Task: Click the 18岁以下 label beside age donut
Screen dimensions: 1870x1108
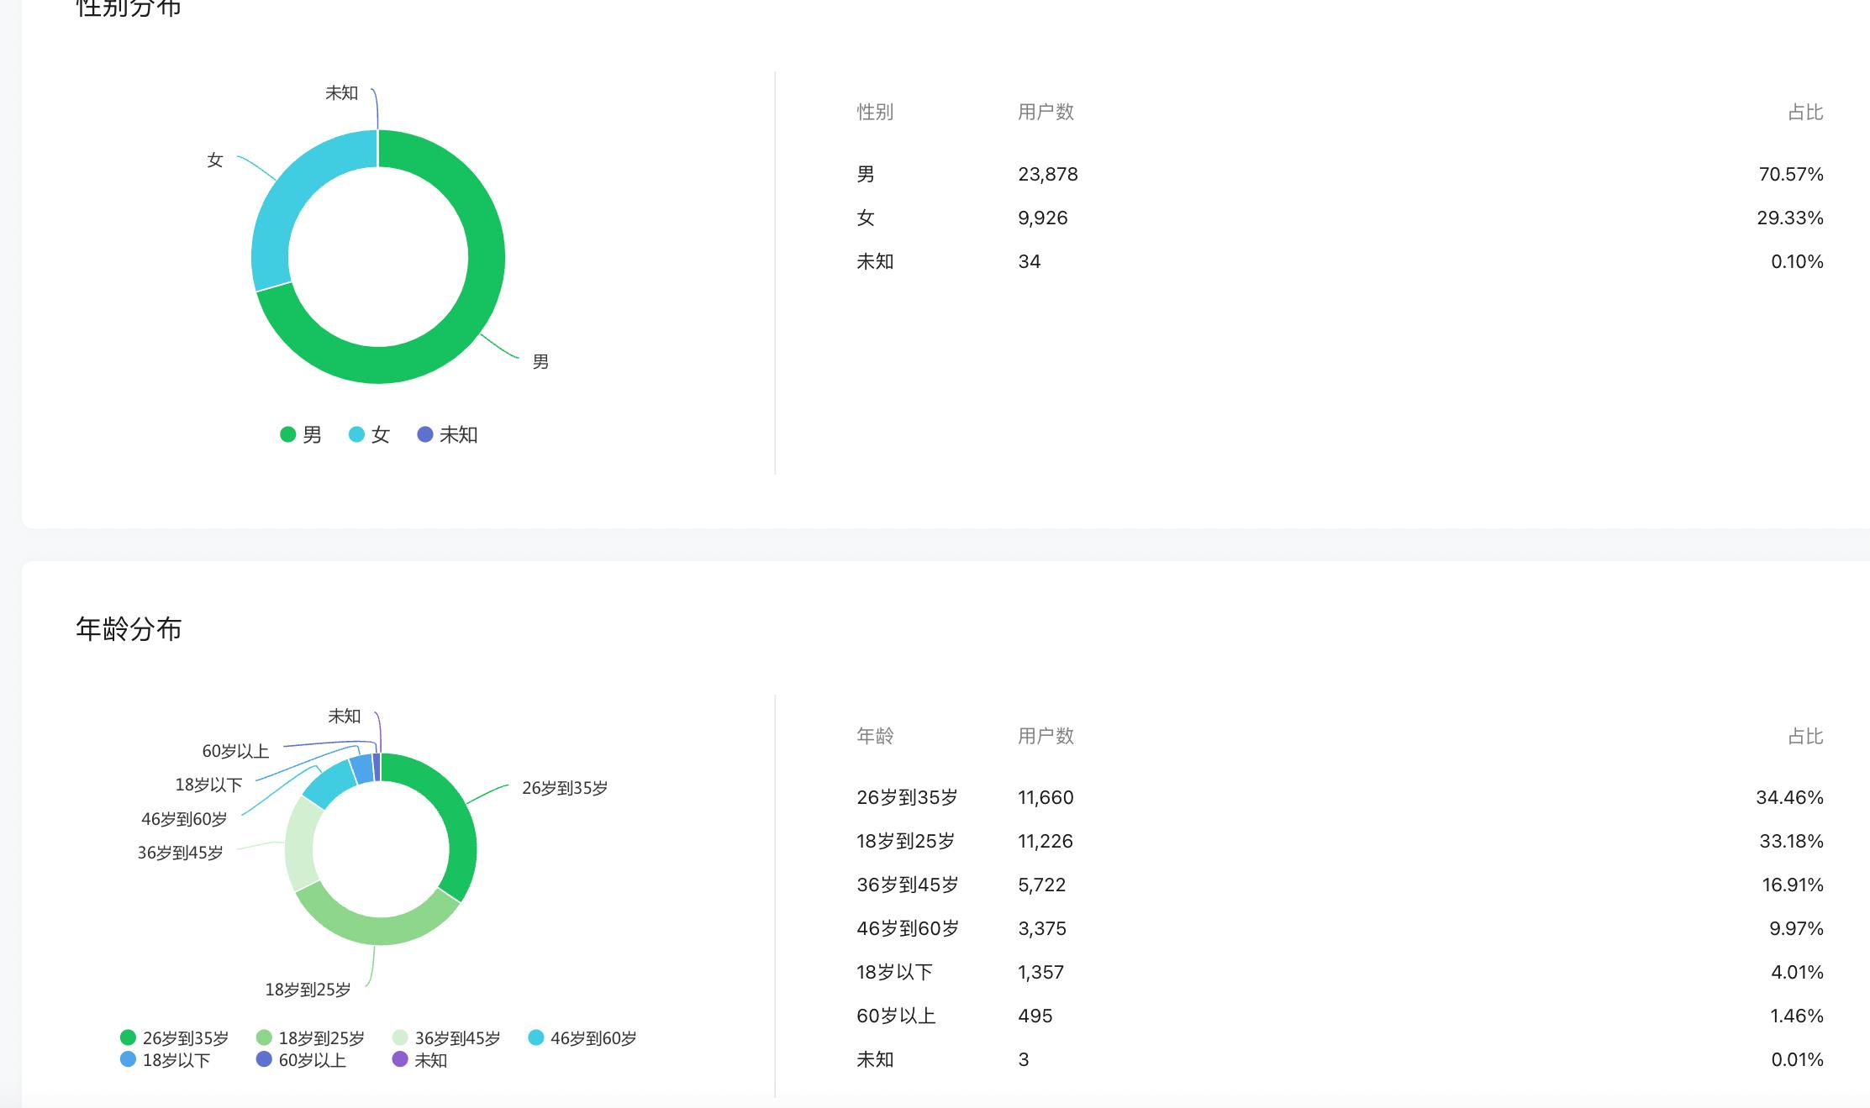Action: tap(208, 785)
